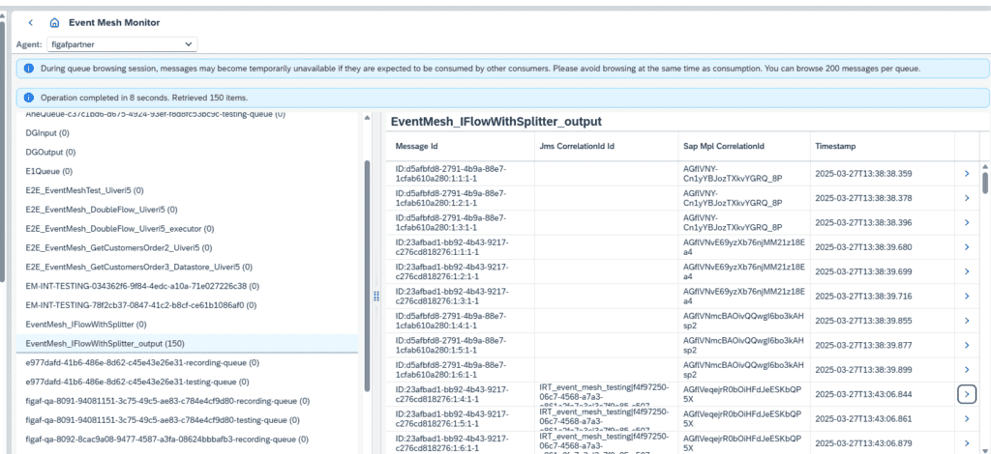Select the DGInput (0) queue
The height and width of the screenshot is (454, 991).
tap(187, 133)
